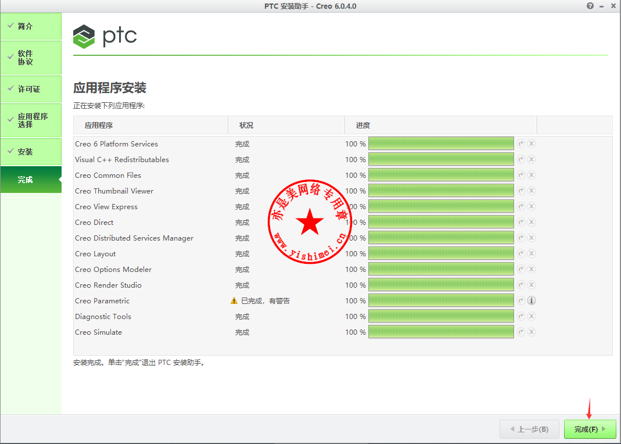Go to the 应用程序选择 step
Screen dimensions: 621x444
(31, 120)
